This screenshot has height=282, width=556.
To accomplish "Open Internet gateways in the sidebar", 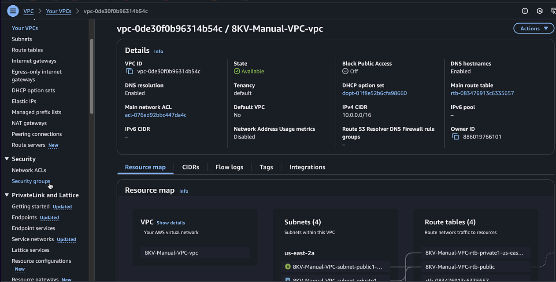I will pyautogui.click(x=34, y=61).
